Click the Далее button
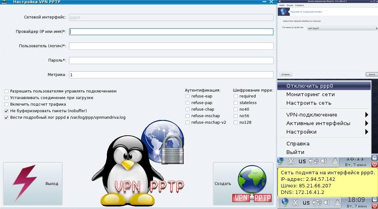The width and height of the screenshot is (378, 209). click(x=372, y=74)
